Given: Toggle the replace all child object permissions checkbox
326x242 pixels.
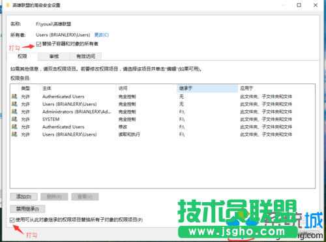Looking at the screenshot, I should [12, 220].
